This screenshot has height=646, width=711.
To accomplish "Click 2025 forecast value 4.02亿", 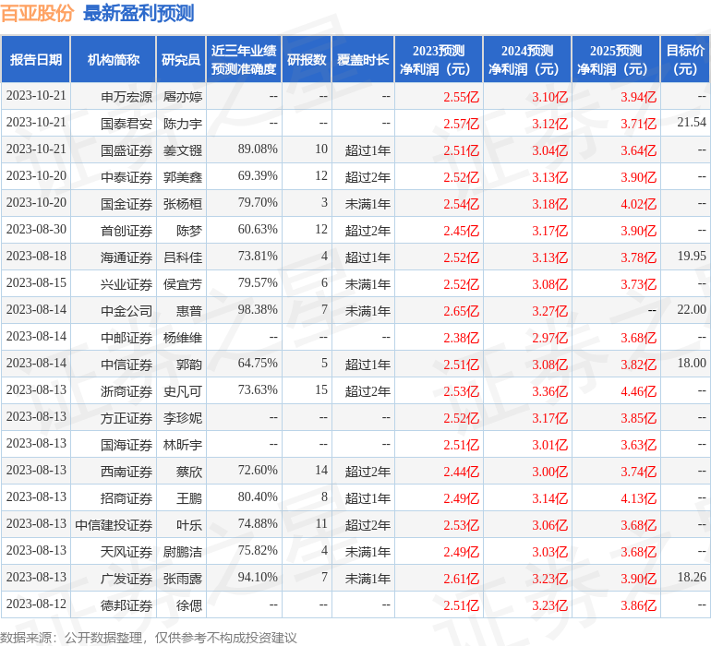I will tap(638, 204).
